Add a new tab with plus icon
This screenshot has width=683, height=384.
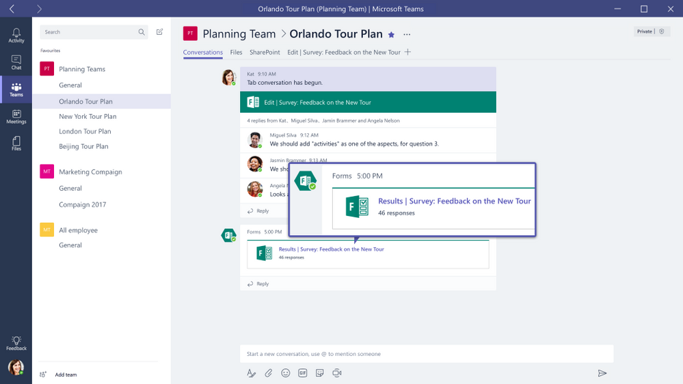(407, 52)
